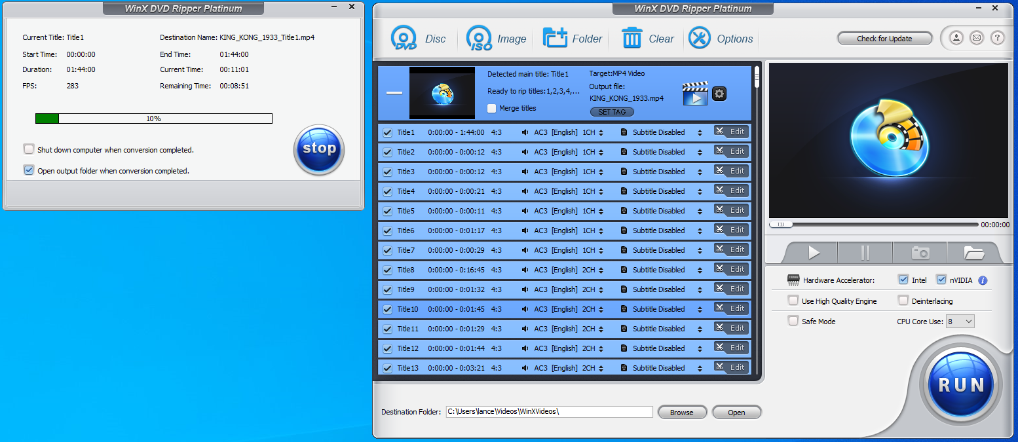Click the Title8 audio speaker icon
Image resolution: width=1018 pixels, height=442 pixels.
525,270
